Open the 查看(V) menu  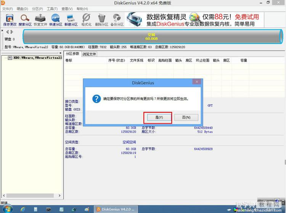(x=67, y=9)
